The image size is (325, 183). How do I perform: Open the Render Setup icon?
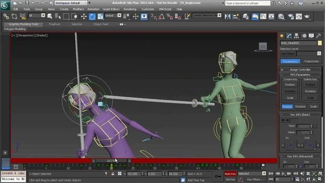click(x=290, y=16)
